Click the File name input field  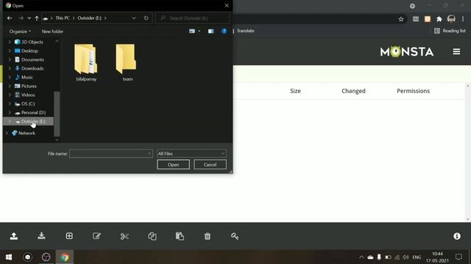(111, 153)
